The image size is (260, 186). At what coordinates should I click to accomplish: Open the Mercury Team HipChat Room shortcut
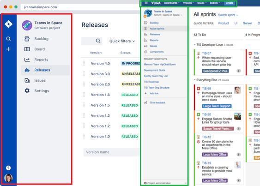(x=160, y=64)
